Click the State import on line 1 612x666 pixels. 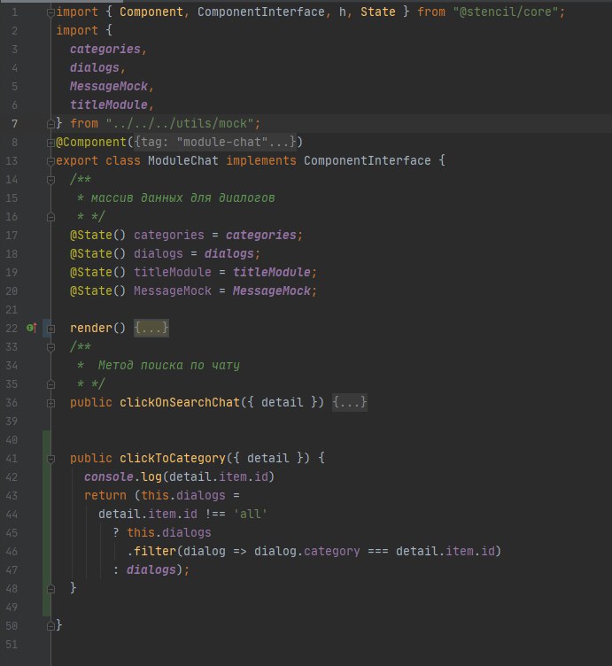click(x=378, y=12)
